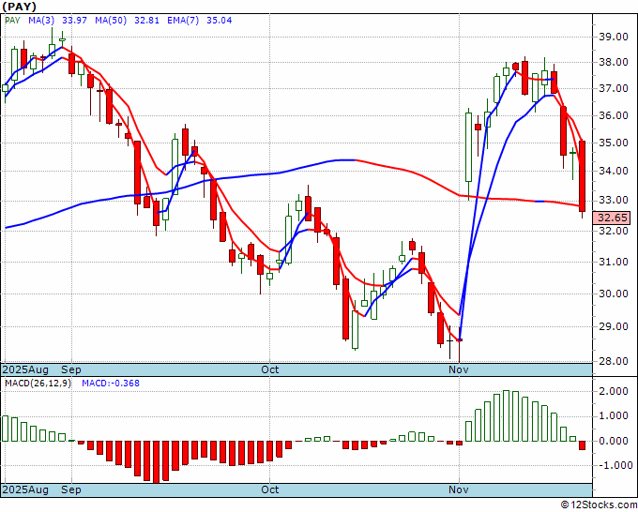
Task: Click the MACD(26,12,9) indicator label
Action: [x=38, y=384]
